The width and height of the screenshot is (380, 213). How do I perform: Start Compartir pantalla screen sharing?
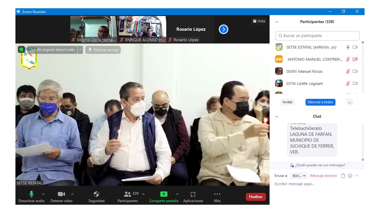click(x=164, y=197)
